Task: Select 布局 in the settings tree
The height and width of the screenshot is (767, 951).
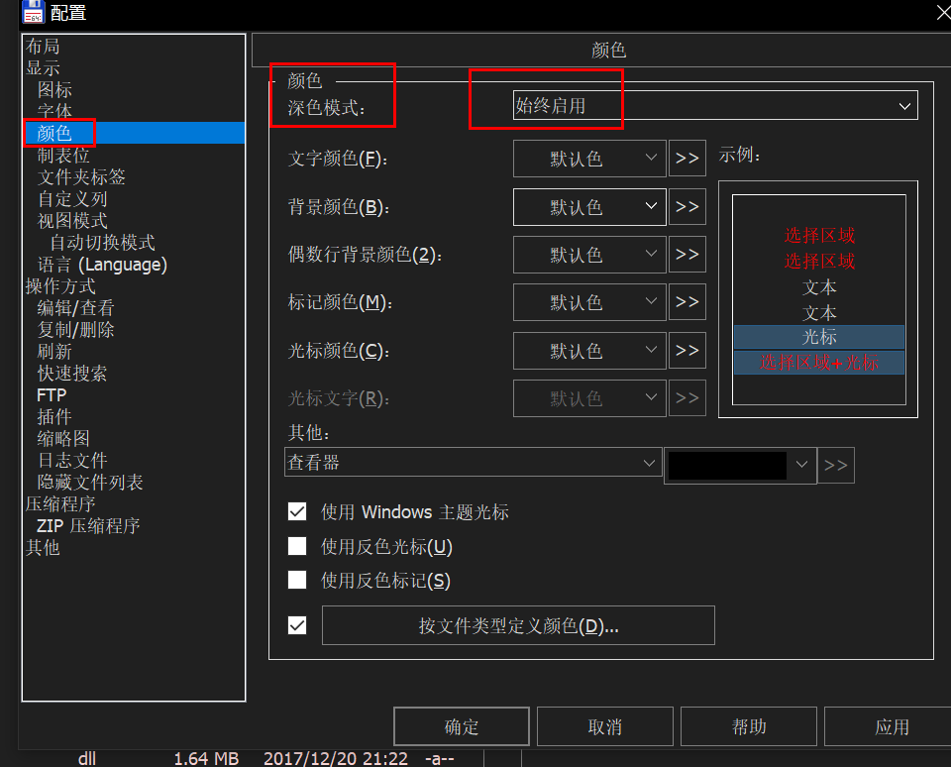Action: click(43, 47)
